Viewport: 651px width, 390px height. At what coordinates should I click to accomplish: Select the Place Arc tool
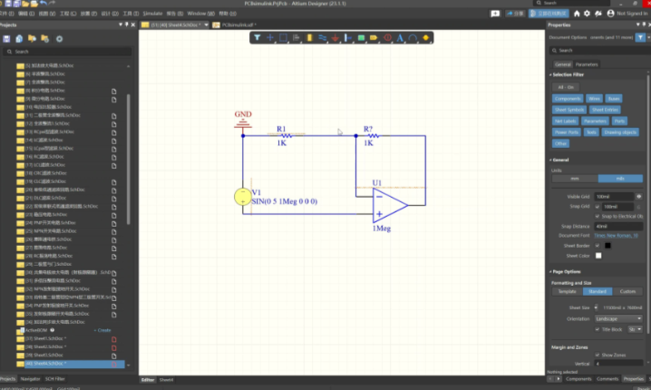click(x=413, y=38)
